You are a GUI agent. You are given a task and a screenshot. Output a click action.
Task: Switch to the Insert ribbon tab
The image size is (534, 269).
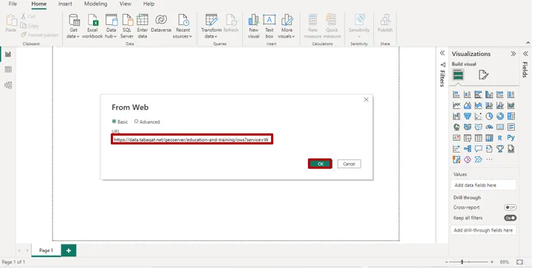(65, 4)
